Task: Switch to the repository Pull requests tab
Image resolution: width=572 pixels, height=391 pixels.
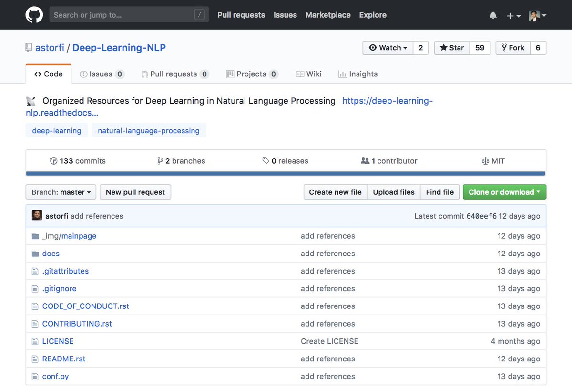Action: pyautogui.click(x=175, y=74)
